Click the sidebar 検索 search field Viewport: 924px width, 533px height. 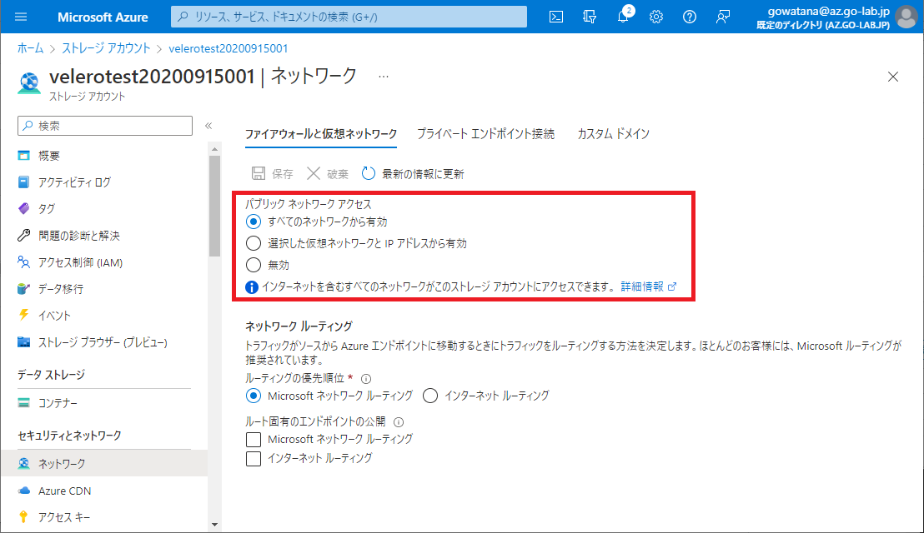[105, 125]
